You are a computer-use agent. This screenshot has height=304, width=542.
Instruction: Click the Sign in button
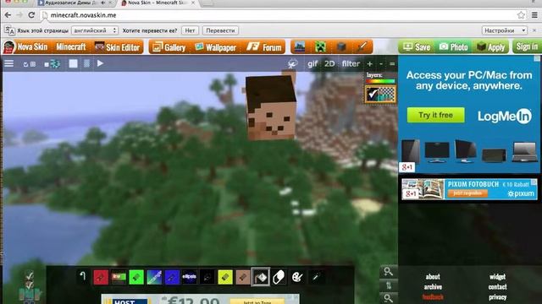tap(527, 46)
